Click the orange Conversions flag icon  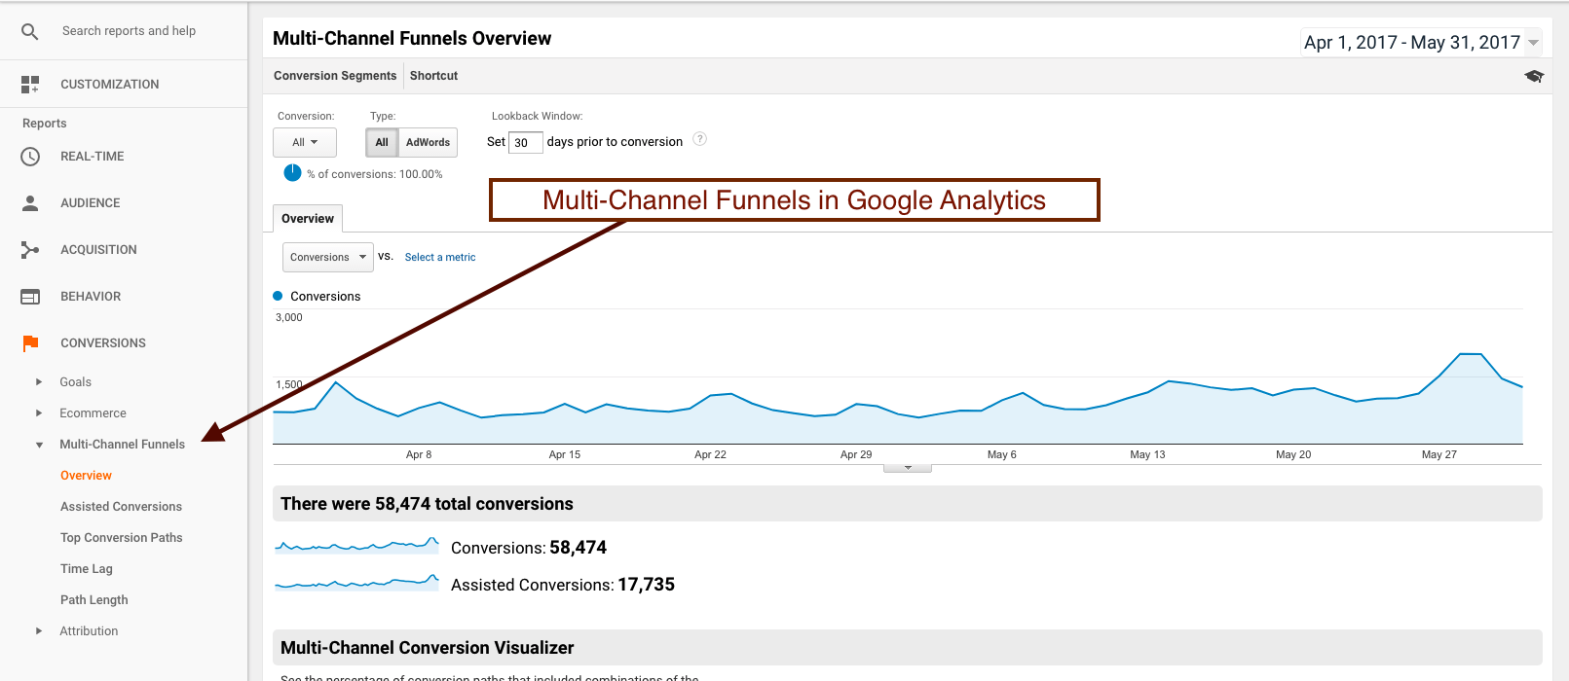[x=30, y=343]
